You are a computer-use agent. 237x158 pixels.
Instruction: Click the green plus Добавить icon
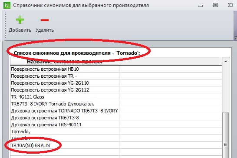coord(20,20)
